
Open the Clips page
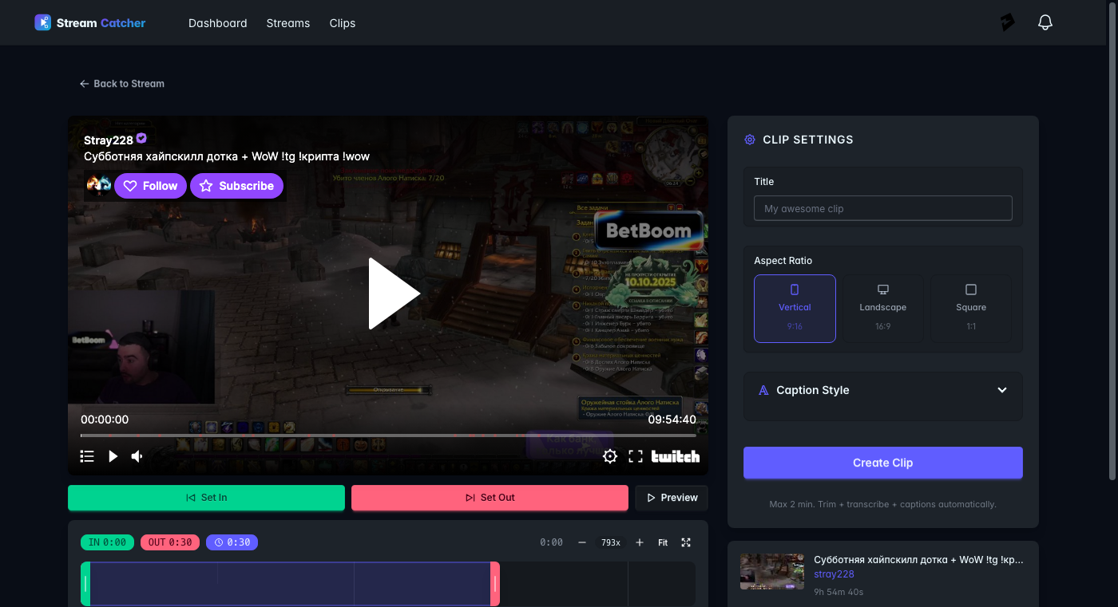point(342,23)
